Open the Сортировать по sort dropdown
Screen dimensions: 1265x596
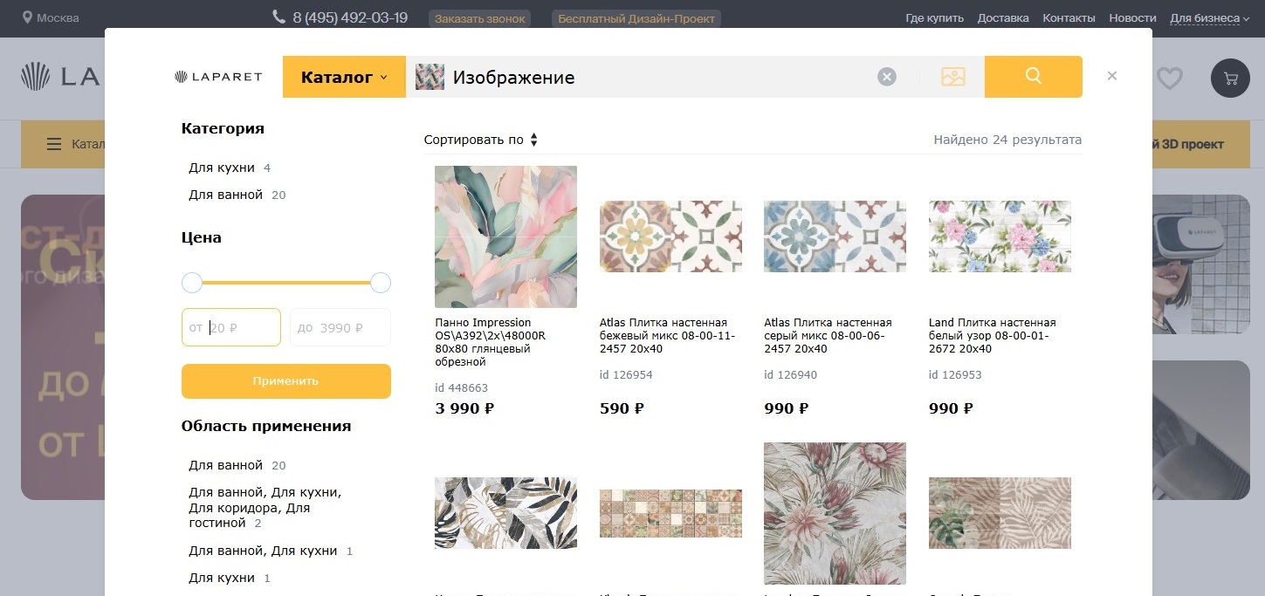point(481,140)
